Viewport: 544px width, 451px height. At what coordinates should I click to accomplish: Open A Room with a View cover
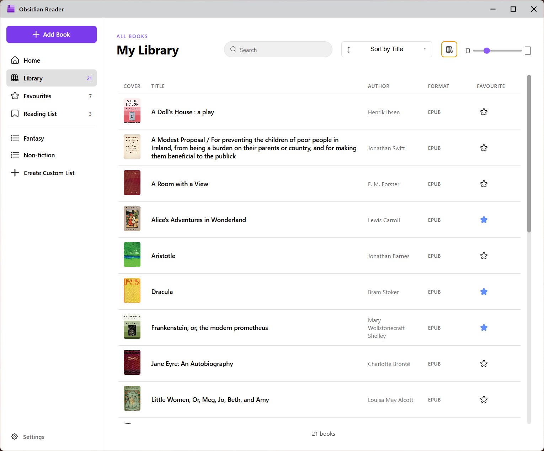pos(132,183)
